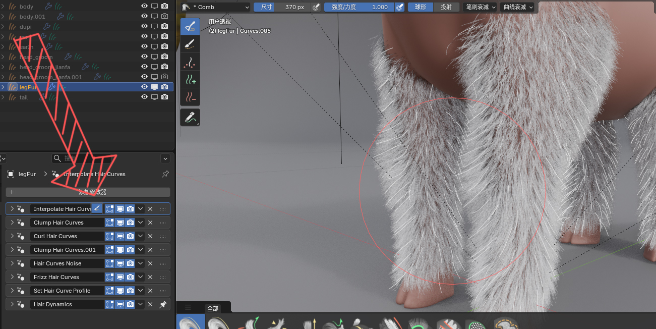Select the paintbrush tool icon in viewport toolbar
The image size is (656, 329).
(x=190, y=44)
